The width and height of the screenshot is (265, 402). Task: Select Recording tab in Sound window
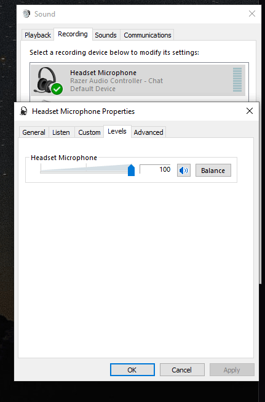coord(73,34)
